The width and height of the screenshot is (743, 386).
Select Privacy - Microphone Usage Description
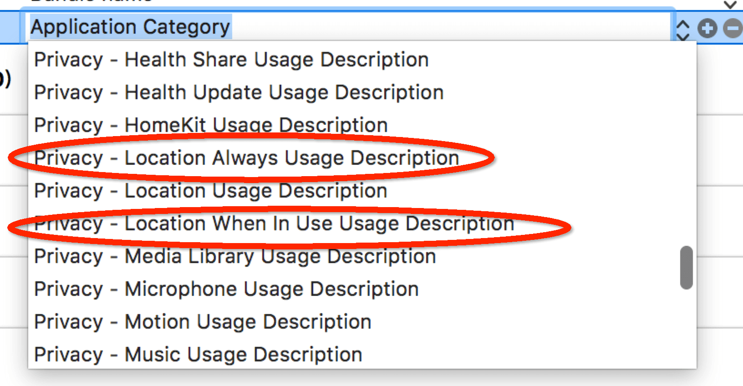coord(226,289)
